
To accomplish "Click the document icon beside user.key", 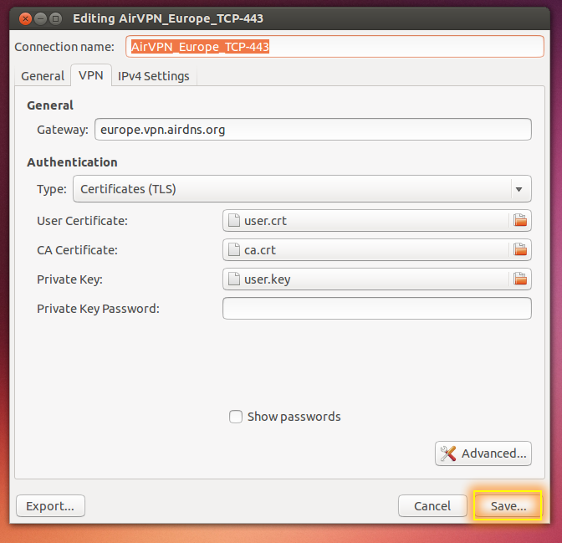I will (x=235, y=279).
